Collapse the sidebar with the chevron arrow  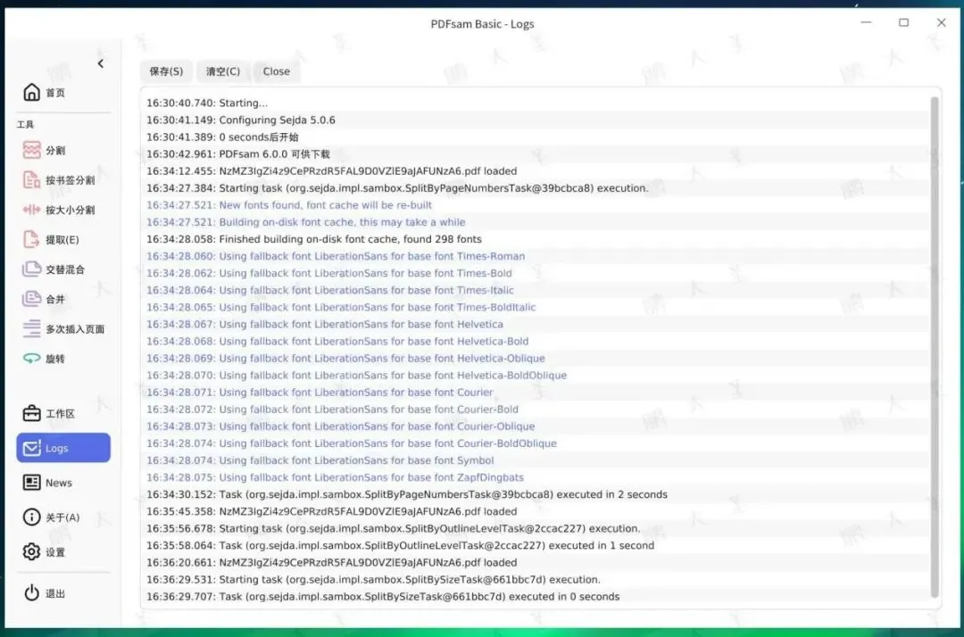click(x=100, y=63)
